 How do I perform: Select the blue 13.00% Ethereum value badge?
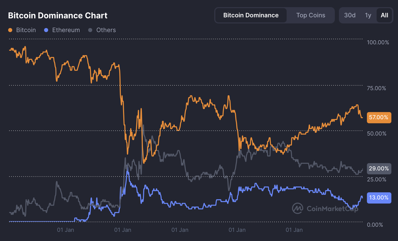tap(379, 198)
